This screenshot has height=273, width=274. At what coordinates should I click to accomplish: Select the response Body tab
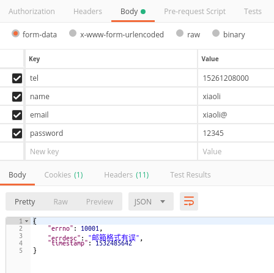coord(17,175)
